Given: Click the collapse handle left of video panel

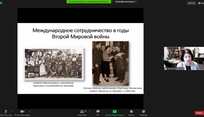Looking at the screenshot, I should [x=163, y=59].
